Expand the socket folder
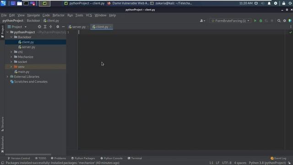Screen dimensions: 293x165 coord(11,62)
